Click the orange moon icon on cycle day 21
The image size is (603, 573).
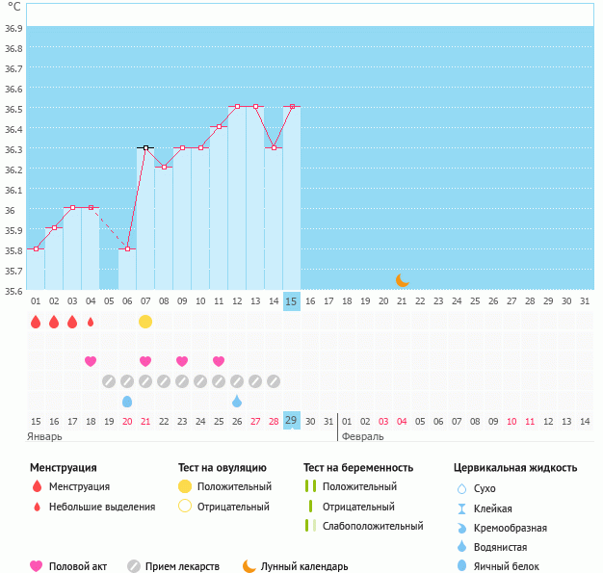click(x=403, y=280)
